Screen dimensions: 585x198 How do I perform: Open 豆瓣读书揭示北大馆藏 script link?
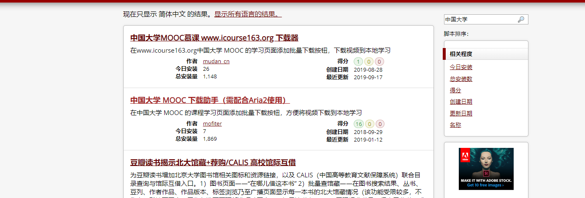(213, 163)
